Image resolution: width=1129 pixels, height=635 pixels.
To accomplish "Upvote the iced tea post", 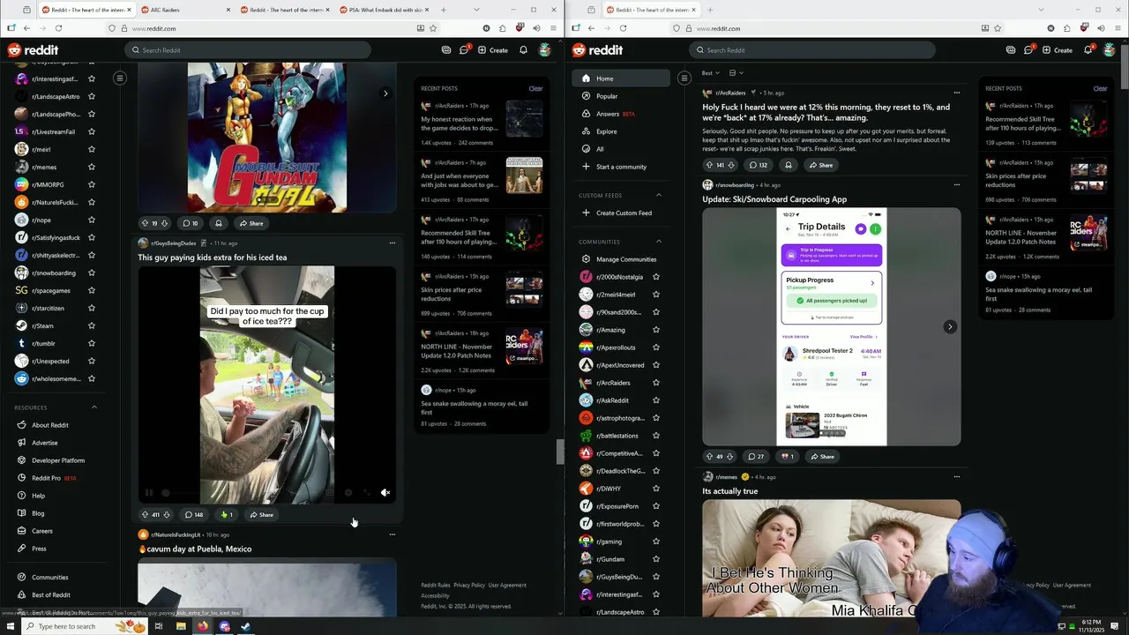I will [145, 515].
